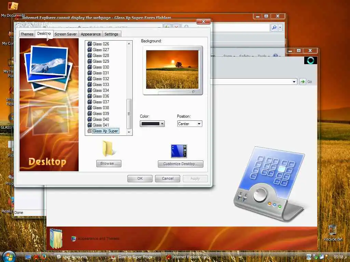Image resolution: width=350 pixels, height=262 pixels.
Task: Expand the address bar dropdown in Control Panel window
Action: [x=294, y=82]
